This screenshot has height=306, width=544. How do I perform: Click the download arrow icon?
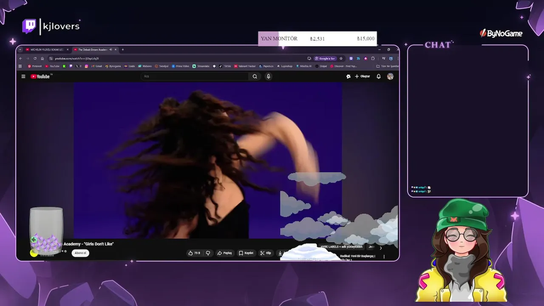pyautogui.click(x=280, y=253)
